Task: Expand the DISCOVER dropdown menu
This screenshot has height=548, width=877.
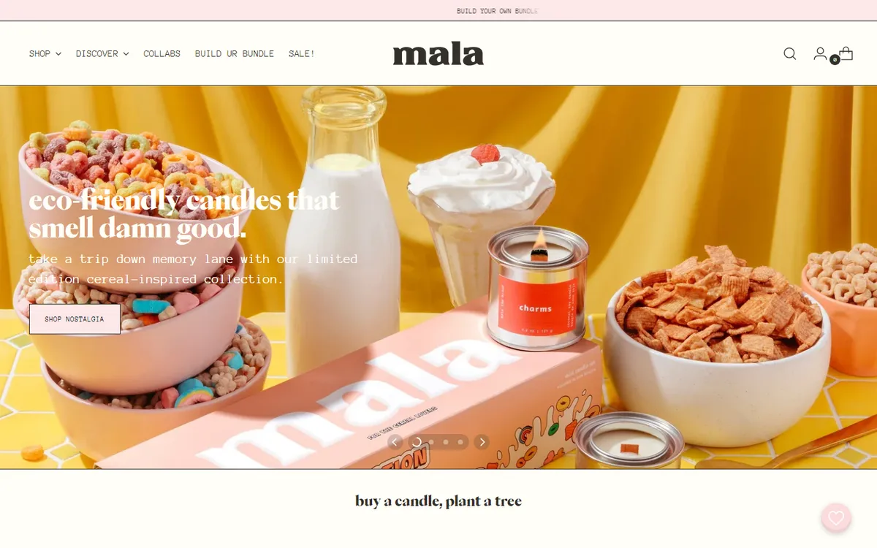Action: click(x=102, y=53)
